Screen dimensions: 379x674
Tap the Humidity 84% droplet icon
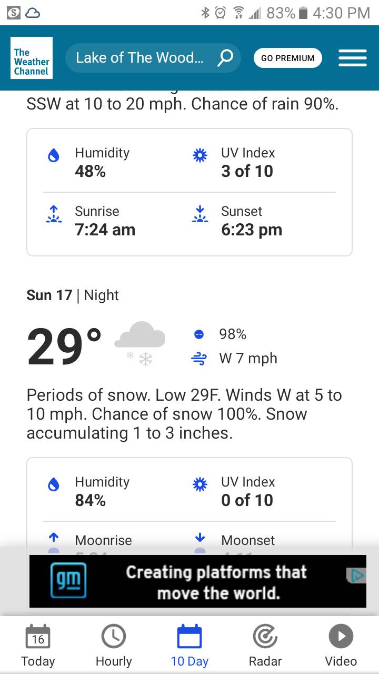click(x=53, y=485)
